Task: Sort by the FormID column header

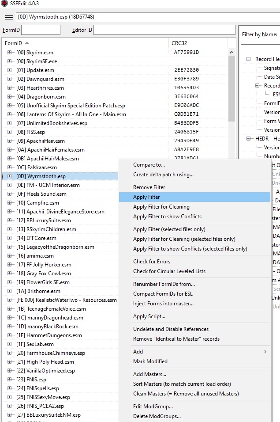Action: [49, 43]
